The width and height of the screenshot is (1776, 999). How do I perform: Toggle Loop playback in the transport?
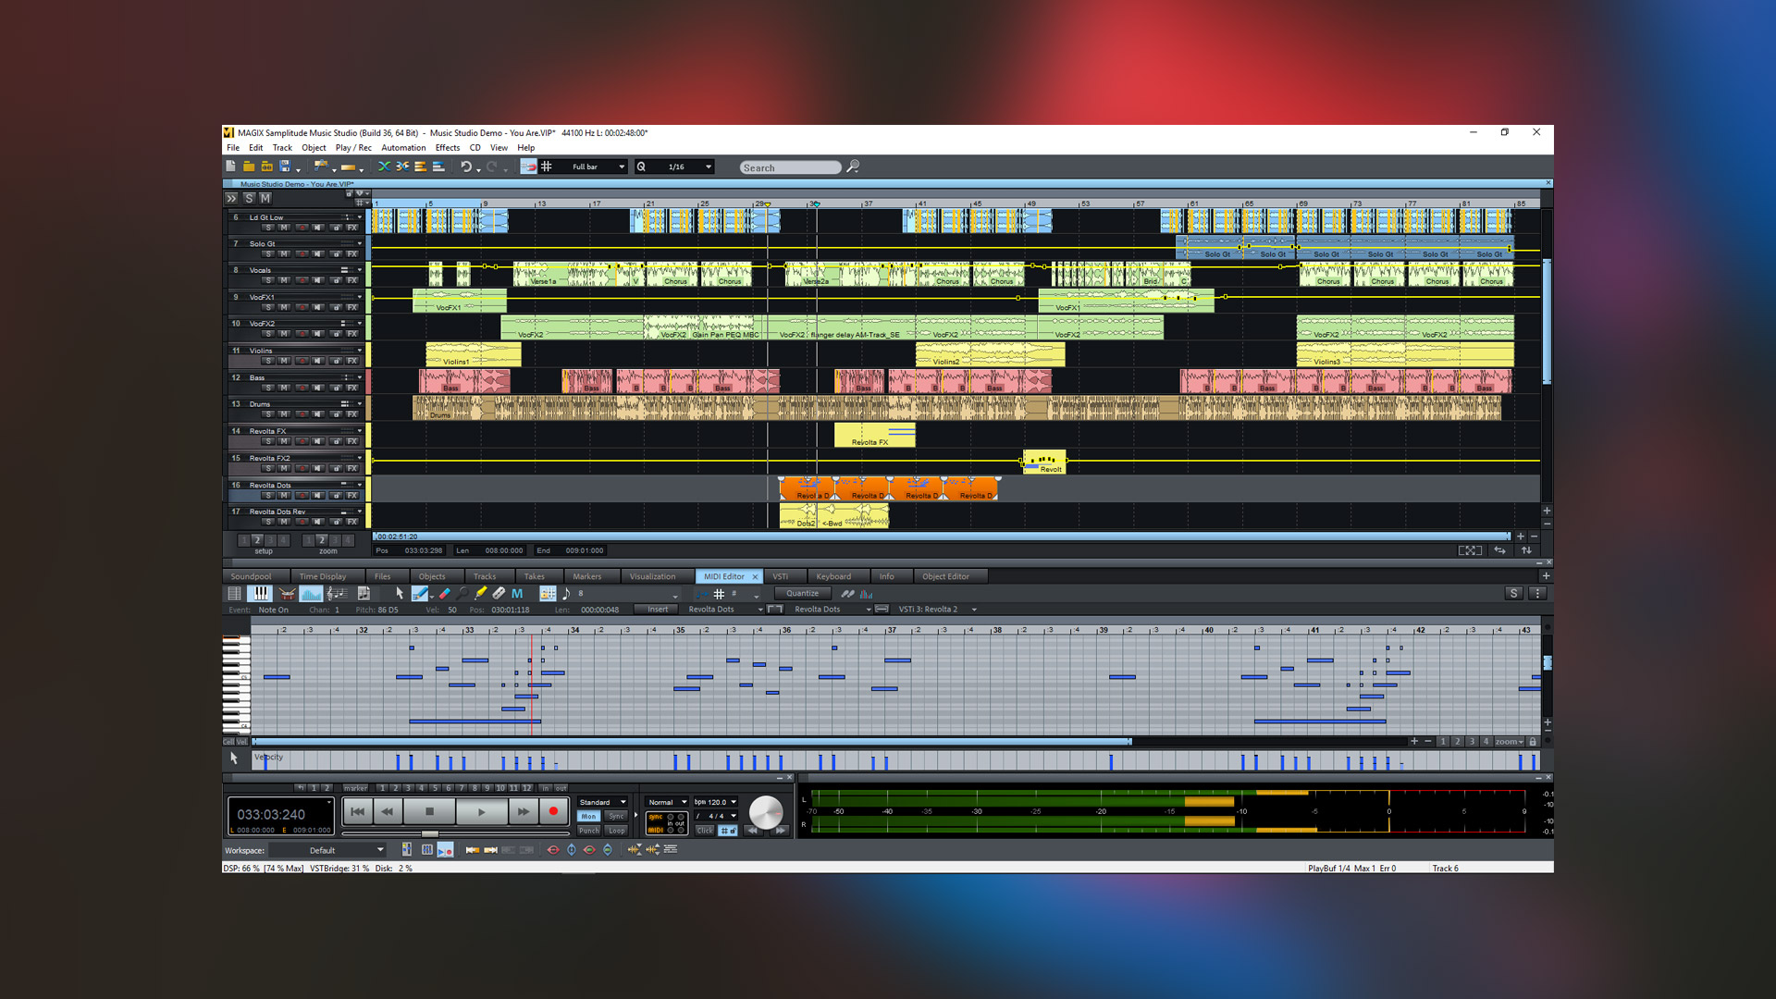(616, 830)
